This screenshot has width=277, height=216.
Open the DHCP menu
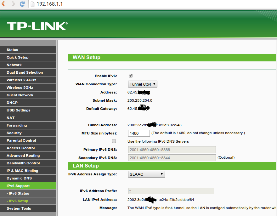(28, 103)
